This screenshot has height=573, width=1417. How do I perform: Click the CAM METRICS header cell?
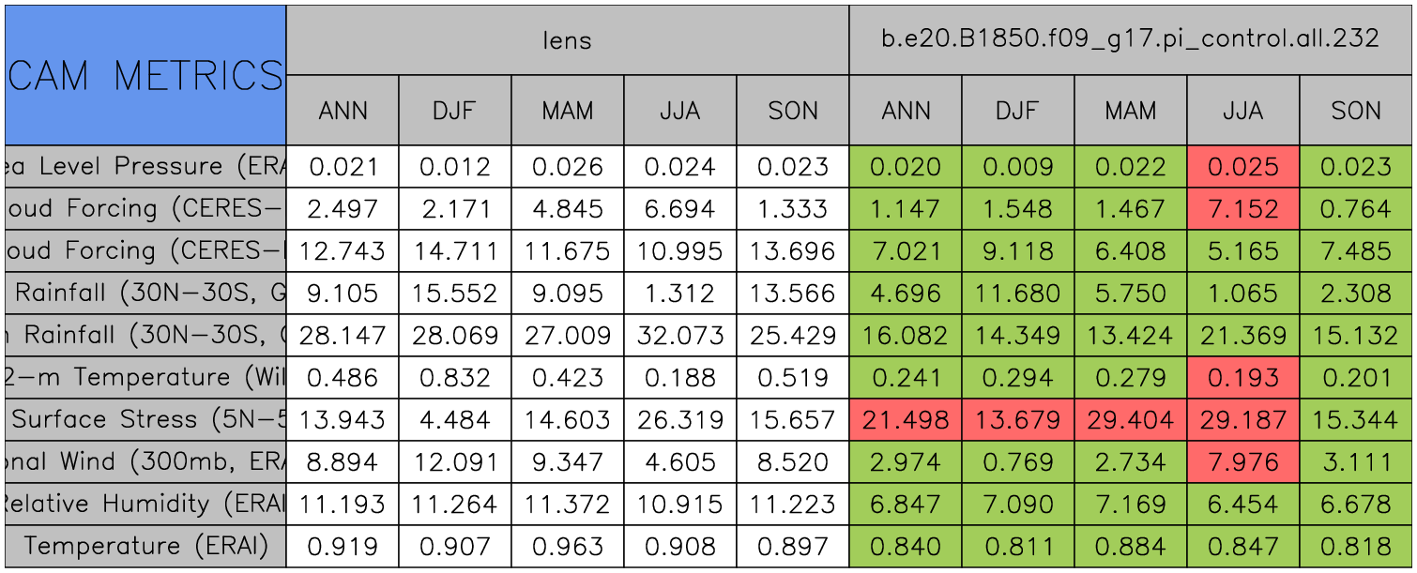pyautogui.click(x=145, y=75)
